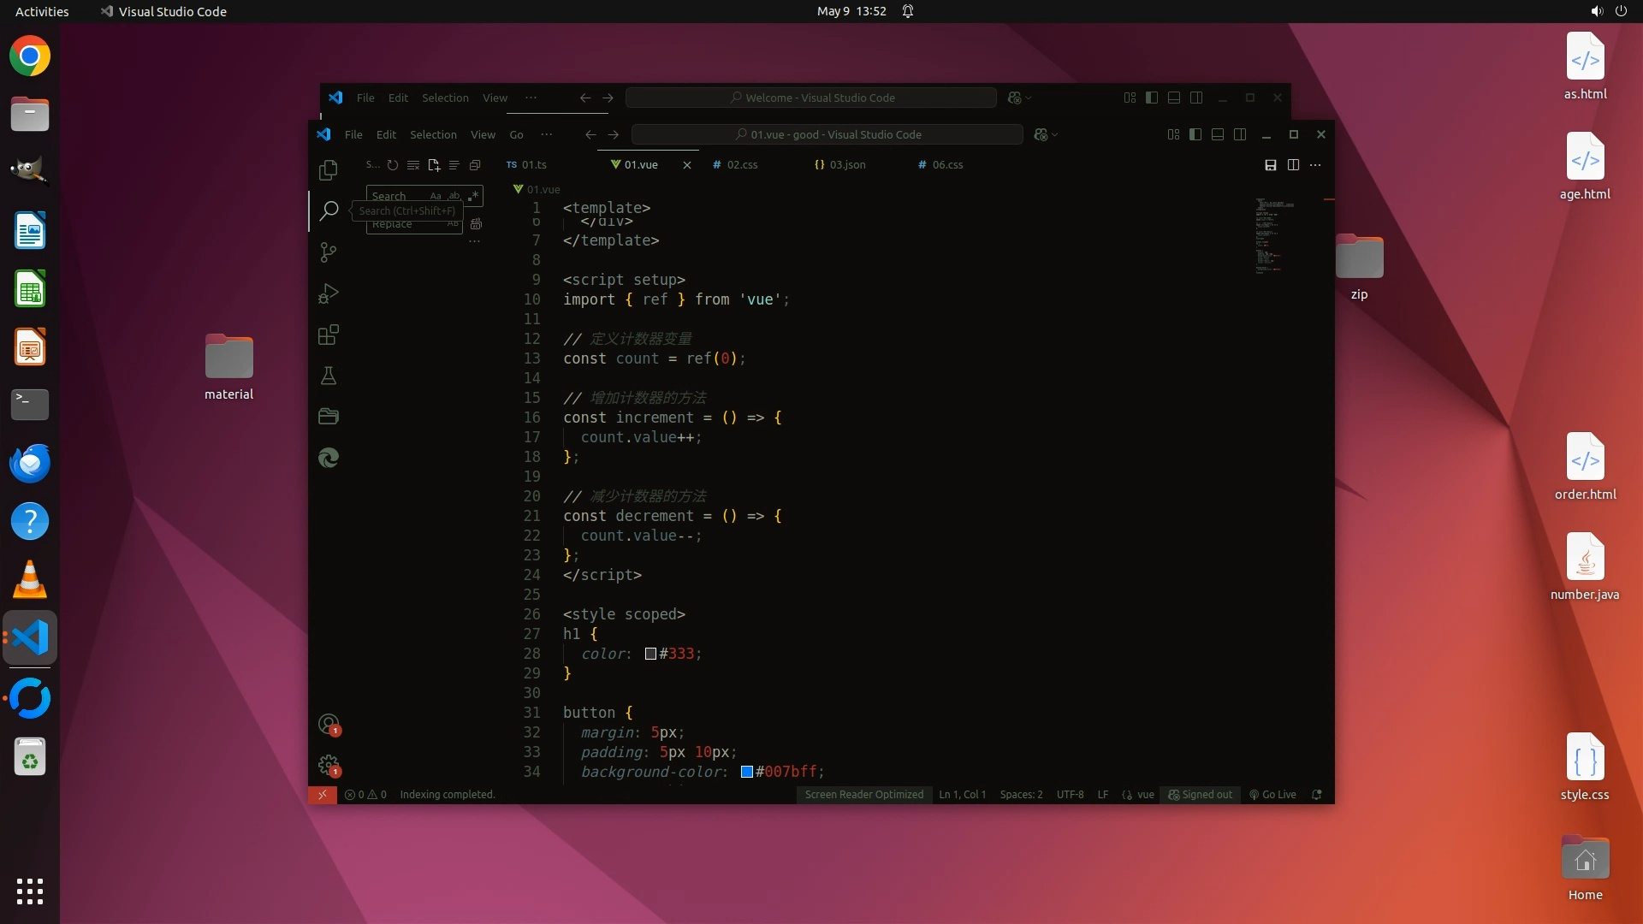1643x924 pixels.
Task: Open the Manage gear settings icon
Action: pos(328,765)
